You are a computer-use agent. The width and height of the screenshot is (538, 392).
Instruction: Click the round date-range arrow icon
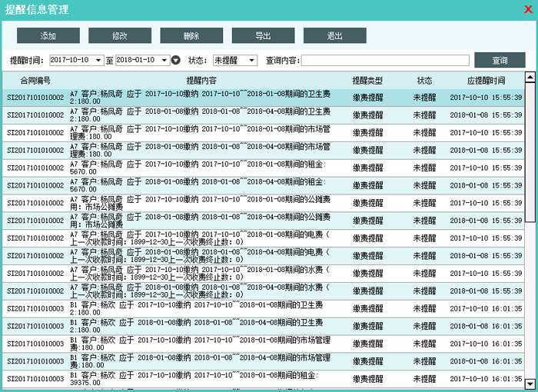point(175,60)
